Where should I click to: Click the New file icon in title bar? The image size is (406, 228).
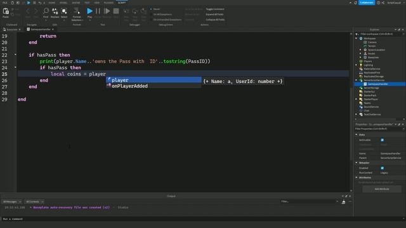tap(12, 3)
